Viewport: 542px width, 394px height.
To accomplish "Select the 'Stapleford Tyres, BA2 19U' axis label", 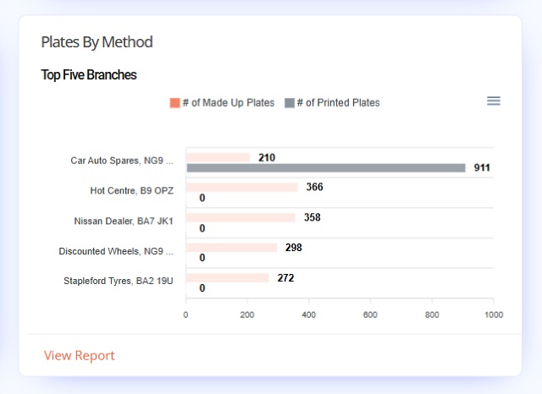I will [119, 282].
